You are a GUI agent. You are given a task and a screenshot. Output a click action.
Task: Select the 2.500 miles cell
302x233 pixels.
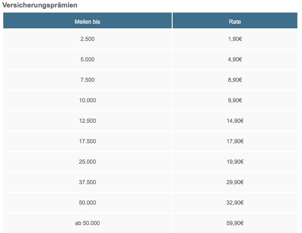coord(87,39)
